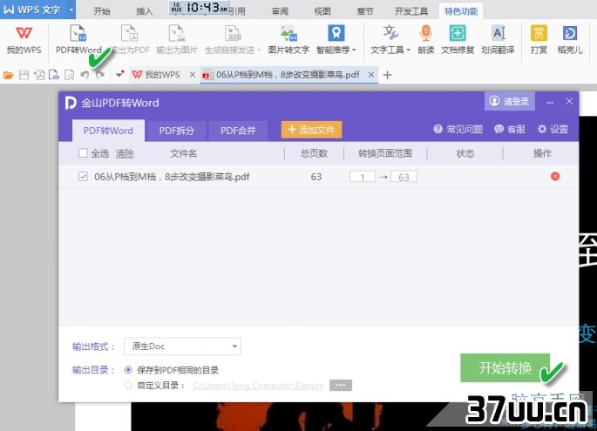Click the custom directory path link
Image resolution: width=597 pixels, height=431 pixels.
pos(258,386)
